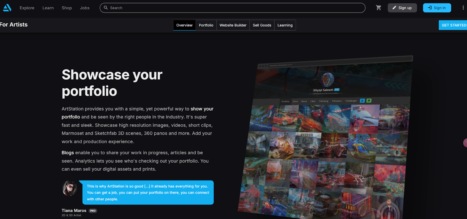This screenshot has height=219, width=467.
Task: Click the For Artists heading link
Action: (14, 24)
